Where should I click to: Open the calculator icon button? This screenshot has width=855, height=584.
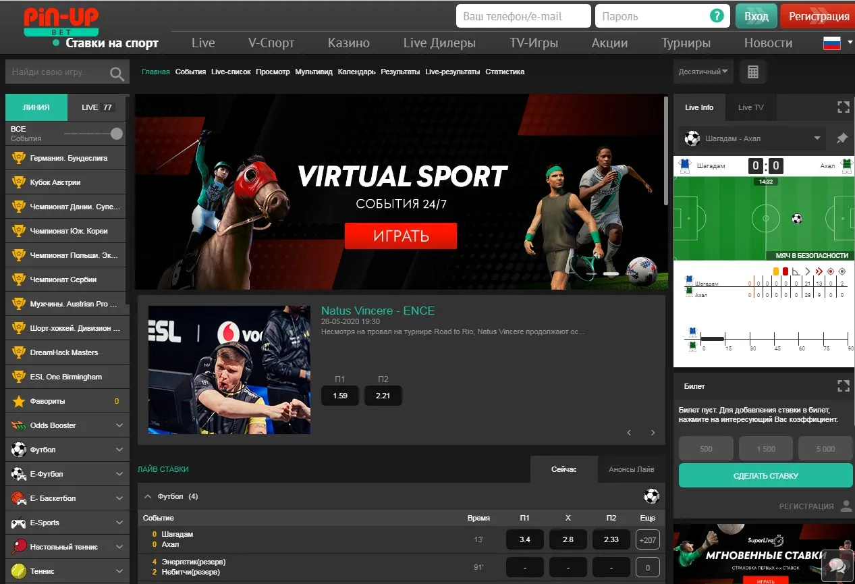(x=753, y=72)
